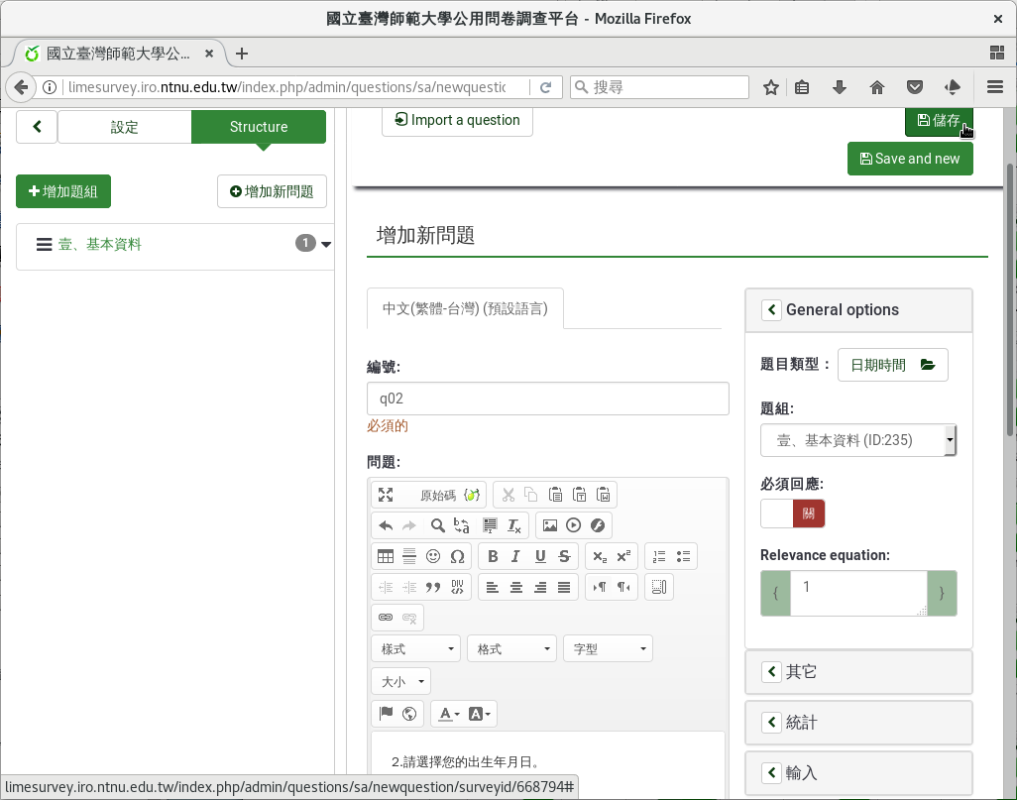This screenshot has width=1017, height=800.
Task: Apply subscript formatting
Action: click(600, 556)
